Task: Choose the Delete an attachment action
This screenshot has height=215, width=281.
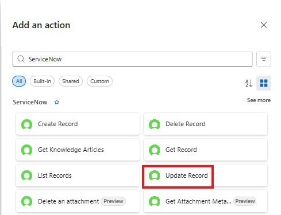Action: (78, 201)
